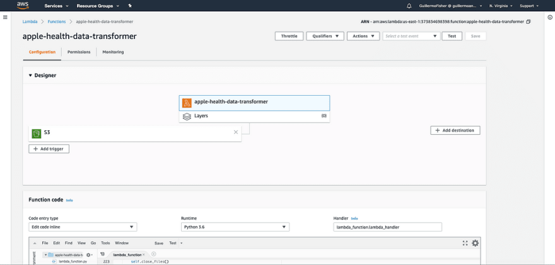Open the Actions dropdown
The width and height of the screenshot is (555, 265).
click(363, 36)
